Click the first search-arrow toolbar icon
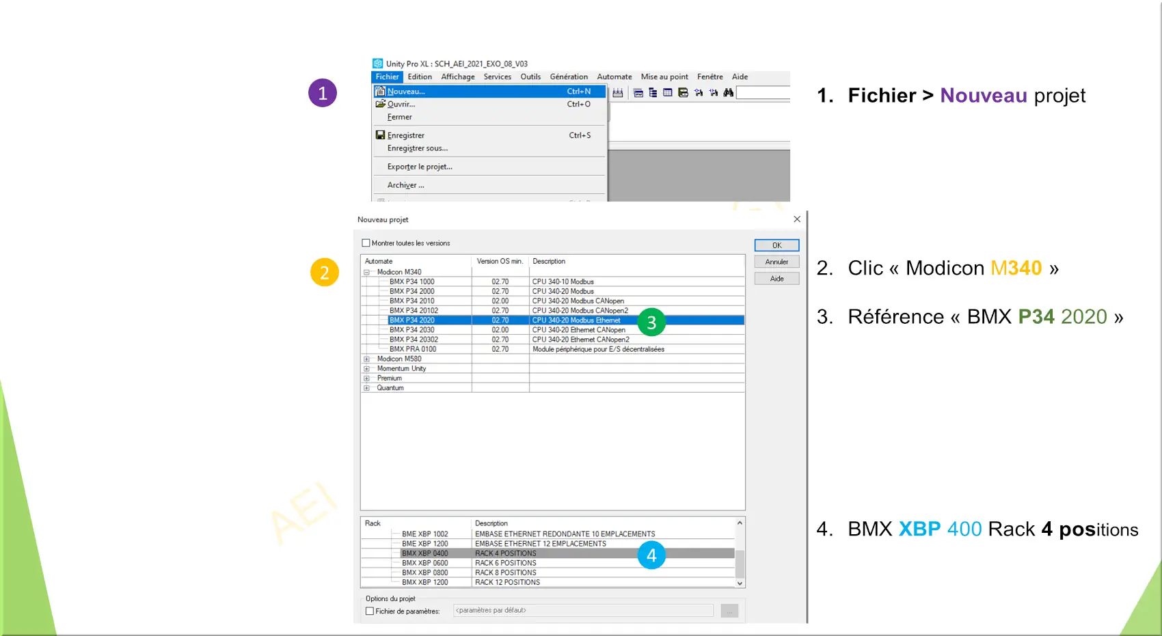Screen dimensions: 1162x636 699,93
